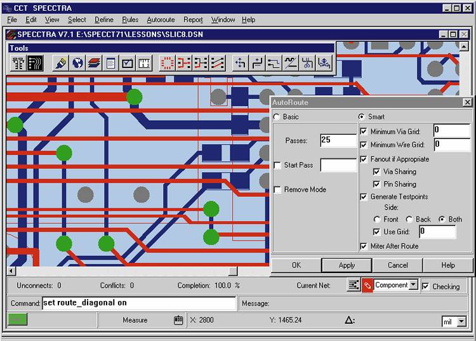
Task: Click the wavy line with slash icon
Action: point(291,63)
